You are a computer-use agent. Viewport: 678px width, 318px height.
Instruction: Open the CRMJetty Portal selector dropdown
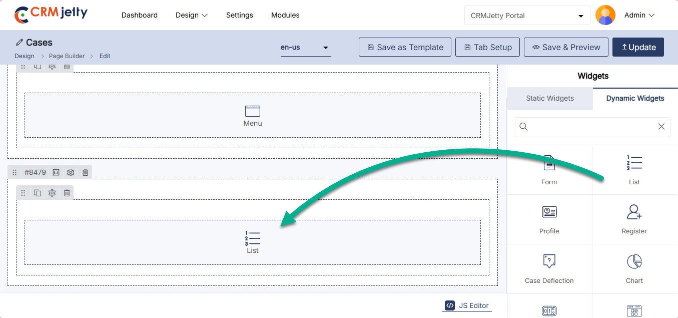coord(526,16)
